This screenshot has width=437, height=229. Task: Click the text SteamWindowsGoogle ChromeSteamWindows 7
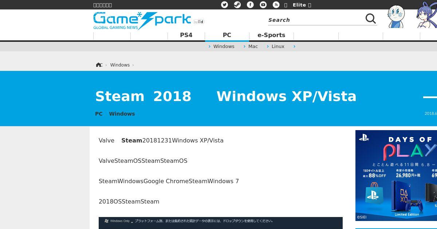point(169,181)
